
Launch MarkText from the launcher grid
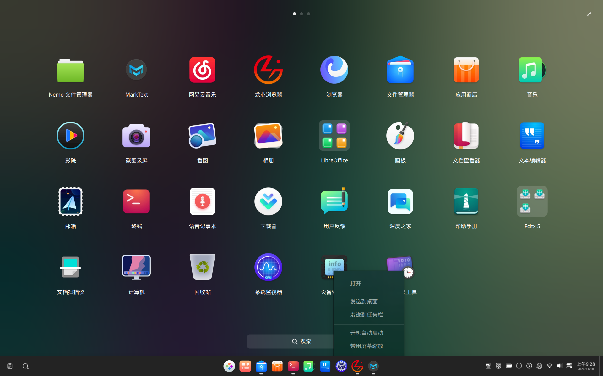point(136,70)
